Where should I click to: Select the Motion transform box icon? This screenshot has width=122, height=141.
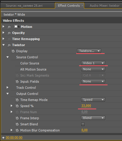click(17, 27)
